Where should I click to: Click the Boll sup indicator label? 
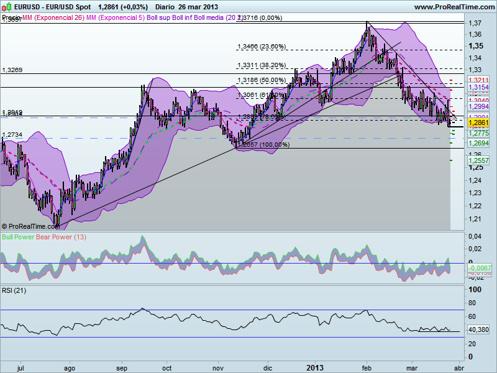158,18
